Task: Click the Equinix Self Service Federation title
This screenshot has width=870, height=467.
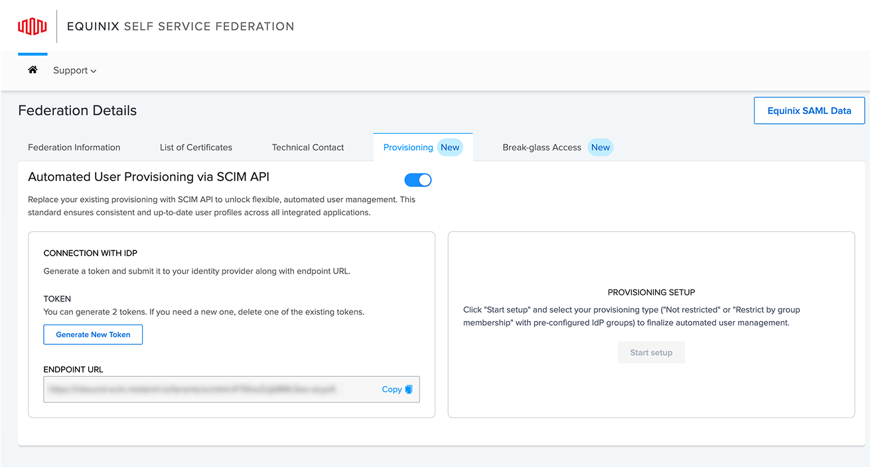Action: pyautogui.click(x=181, y=26)
